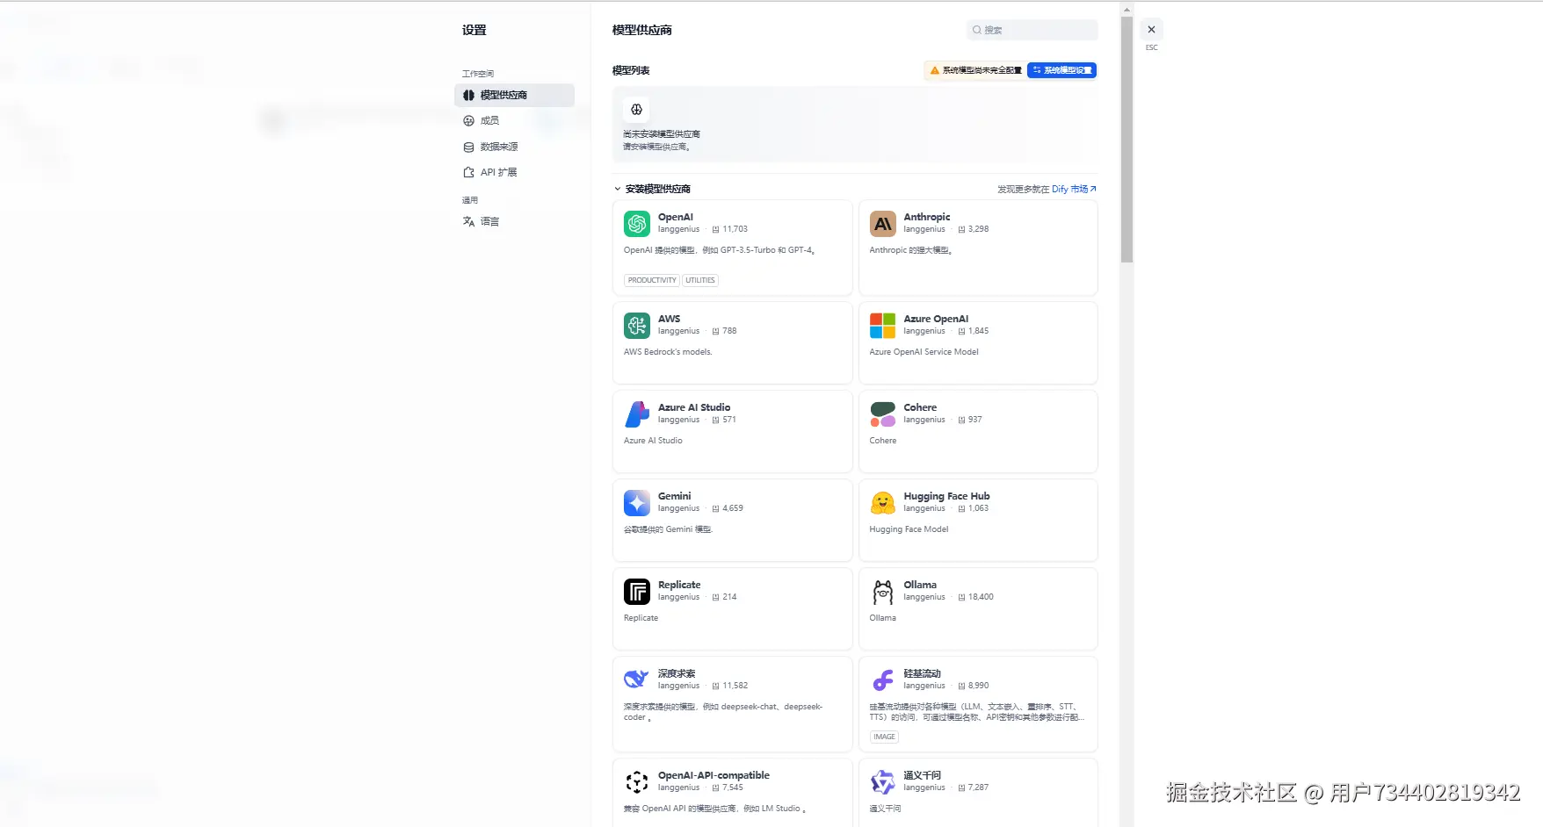Click the OpenAI provider logo icon

(637, 224)
